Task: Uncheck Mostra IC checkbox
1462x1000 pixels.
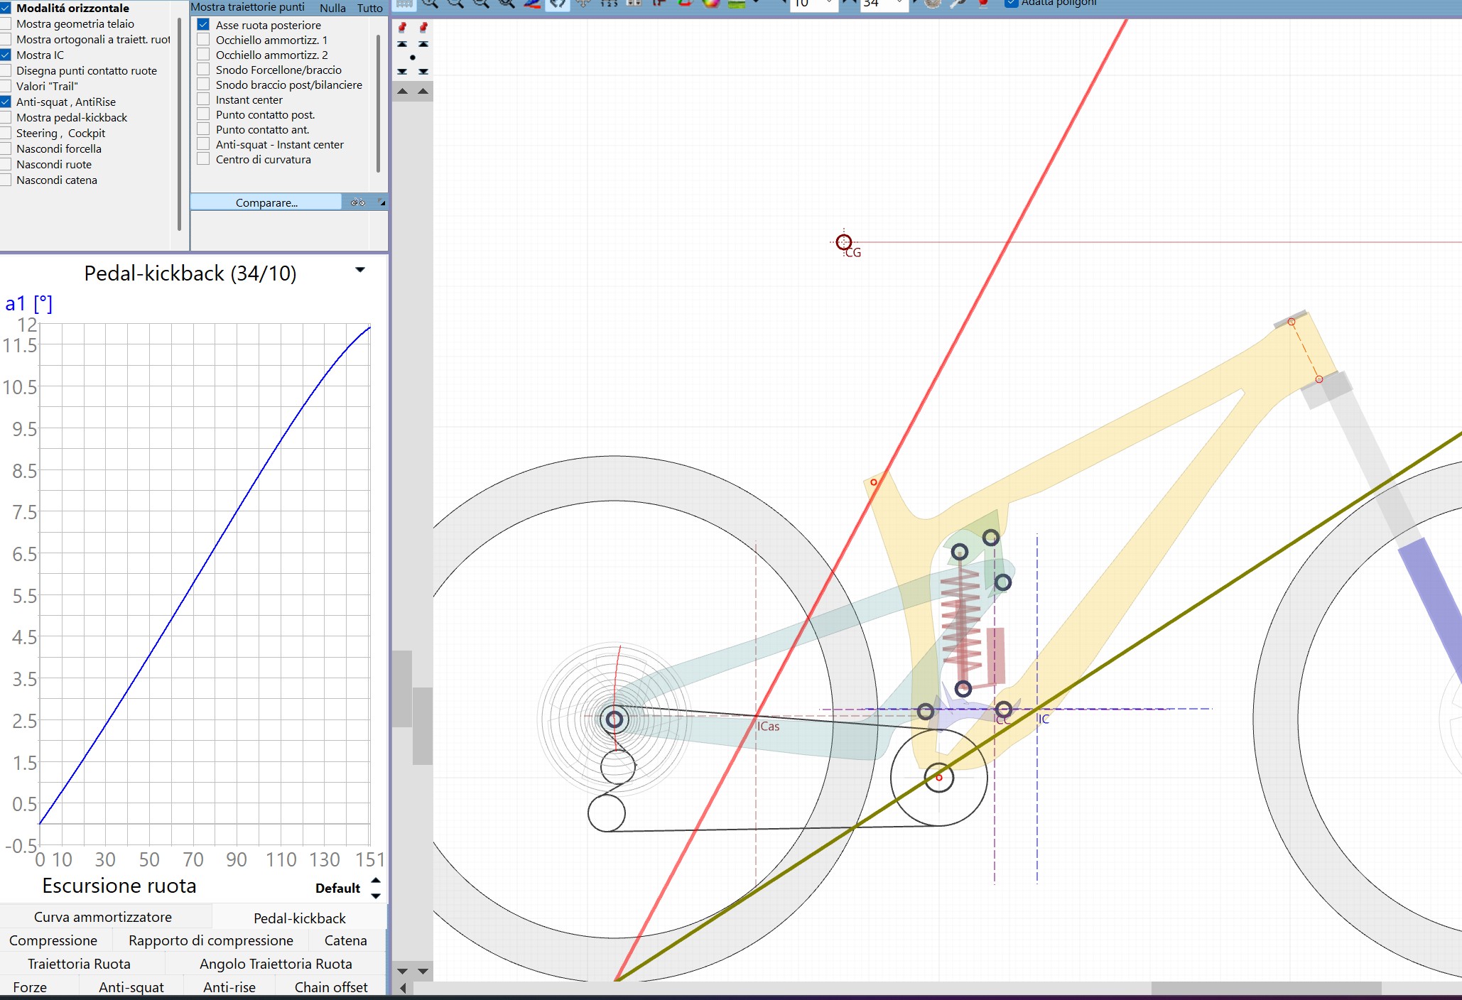Action: (x=6, y=55)
